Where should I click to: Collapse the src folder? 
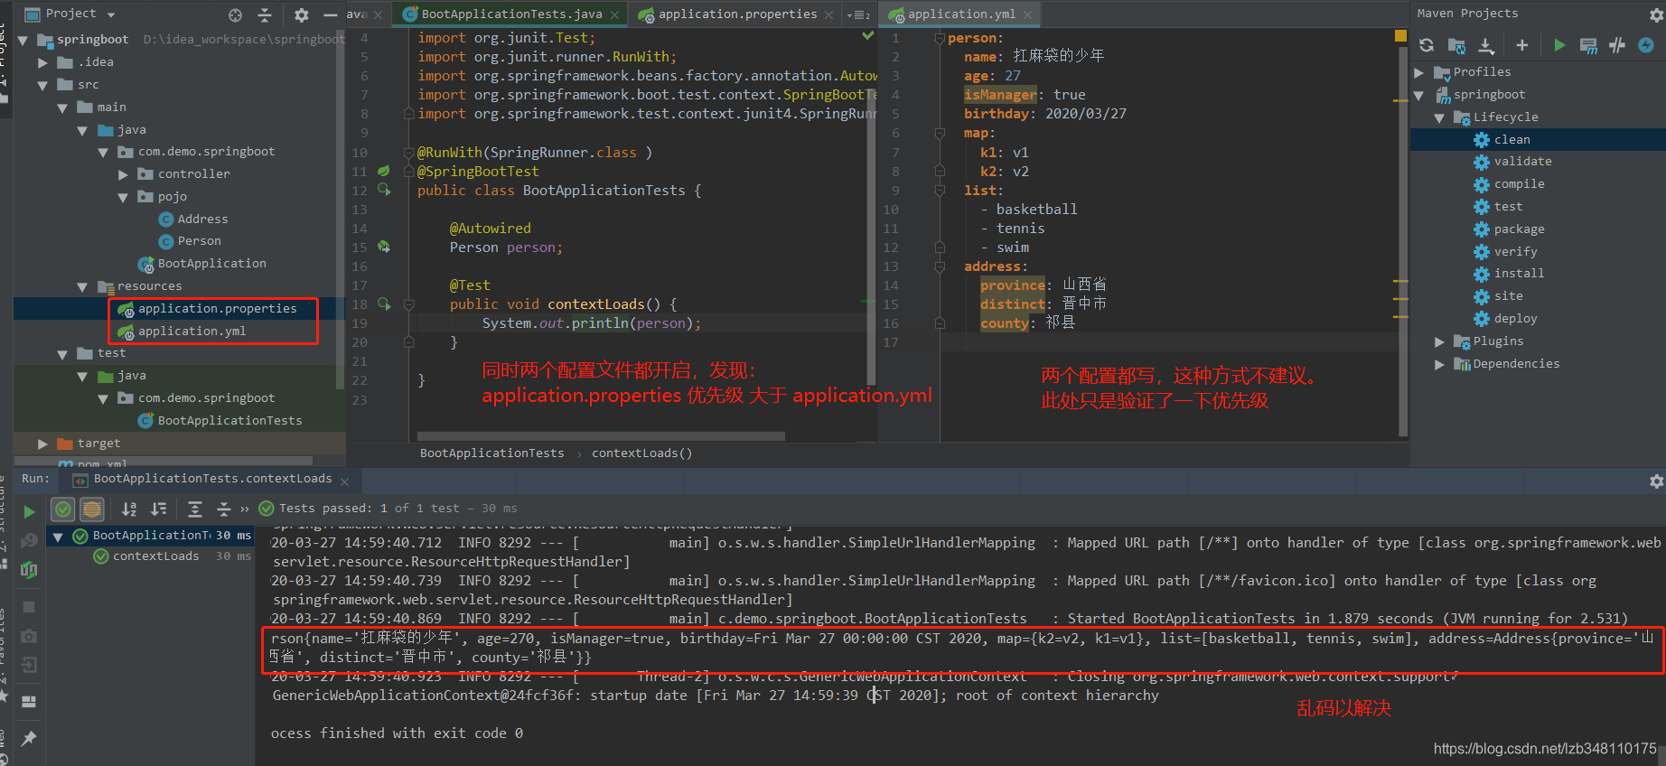(x=42, y=85)
